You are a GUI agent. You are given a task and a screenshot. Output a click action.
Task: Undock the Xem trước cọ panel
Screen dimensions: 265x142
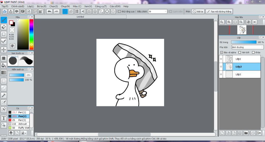pyautogui.click(x=29, y=53)
